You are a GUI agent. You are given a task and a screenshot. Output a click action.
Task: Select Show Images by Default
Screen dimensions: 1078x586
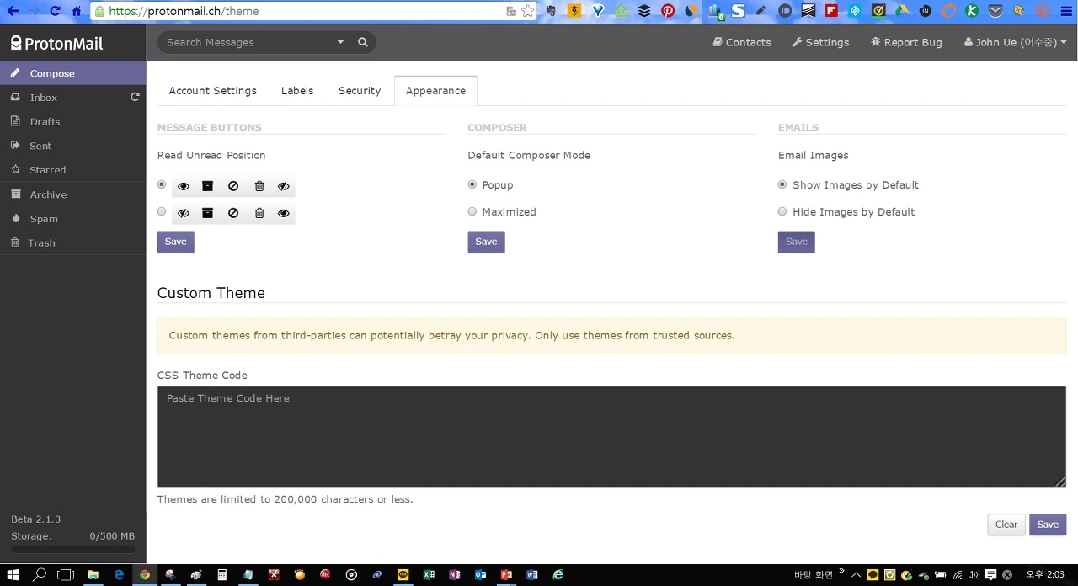[x=782, y=184]
